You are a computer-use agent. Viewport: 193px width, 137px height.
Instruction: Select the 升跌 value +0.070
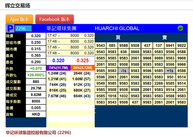coord(36,68)
